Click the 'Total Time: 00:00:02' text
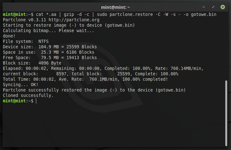This screenshot has width=231, height=150. [28, 79]
